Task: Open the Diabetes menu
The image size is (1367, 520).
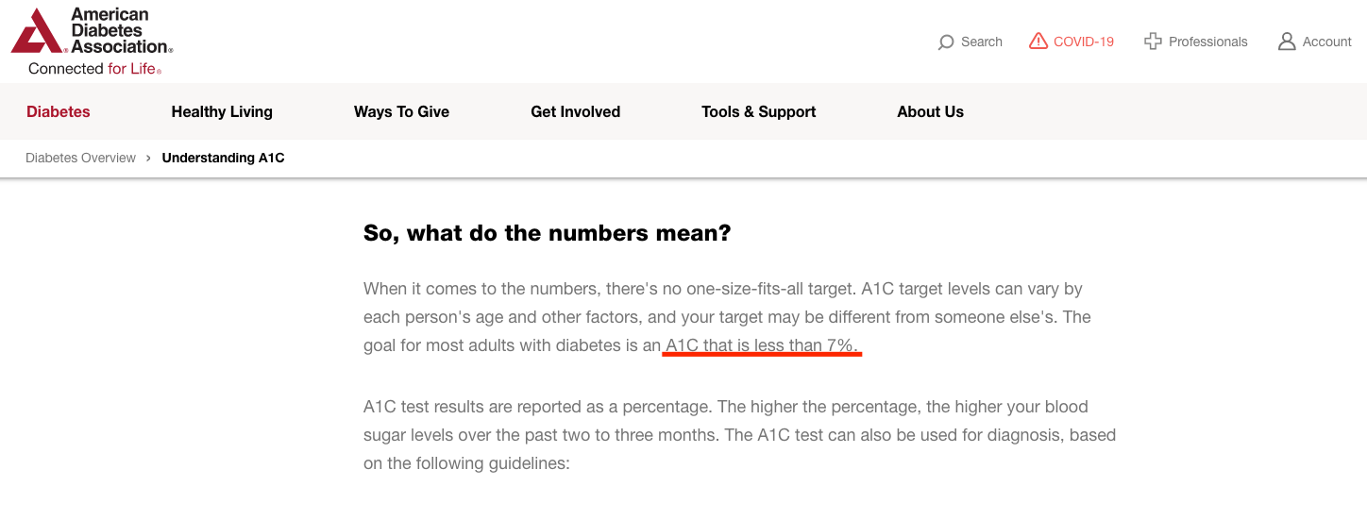Action: 59,111
